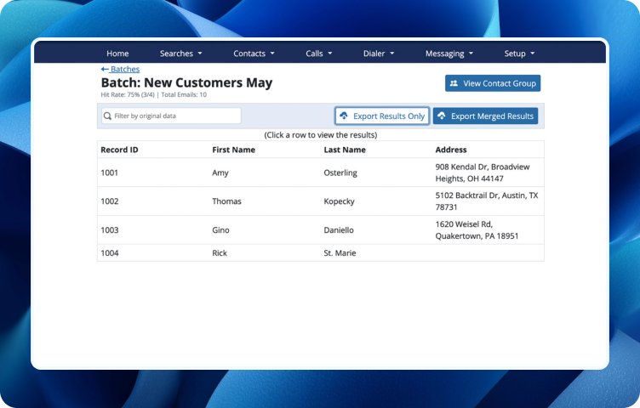Expand the Contacts dropdown menu
Image resolution: width=640 pixels, height=408 pixels.
coord(254,54)
